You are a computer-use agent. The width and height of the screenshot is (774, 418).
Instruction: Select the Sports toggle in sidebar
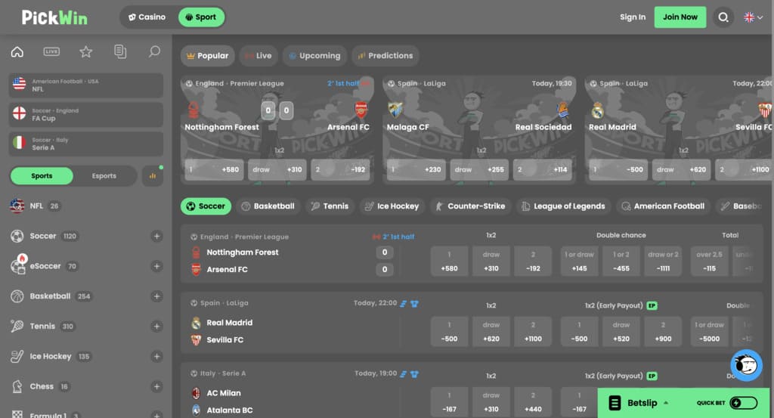[x=42, y=175]
